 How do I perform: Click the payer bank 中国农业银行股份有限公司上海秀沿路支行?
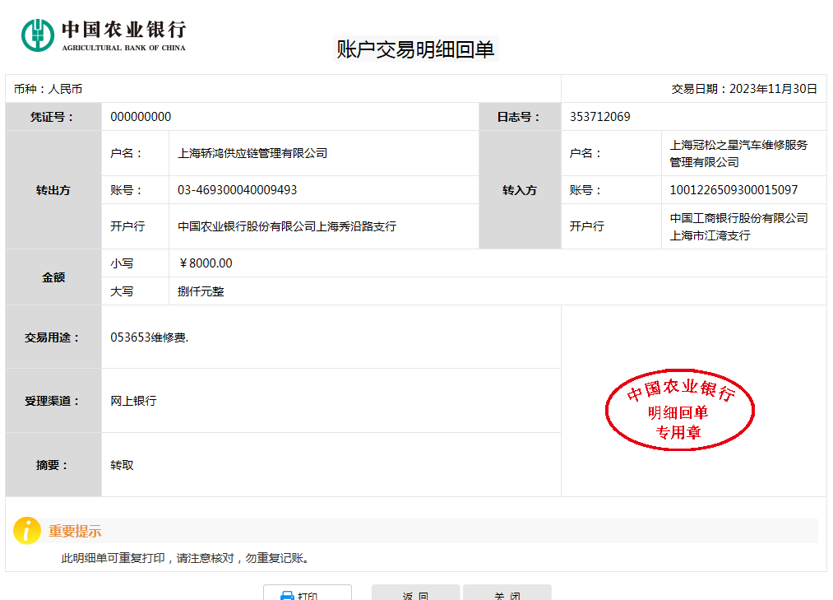(287, 226)
